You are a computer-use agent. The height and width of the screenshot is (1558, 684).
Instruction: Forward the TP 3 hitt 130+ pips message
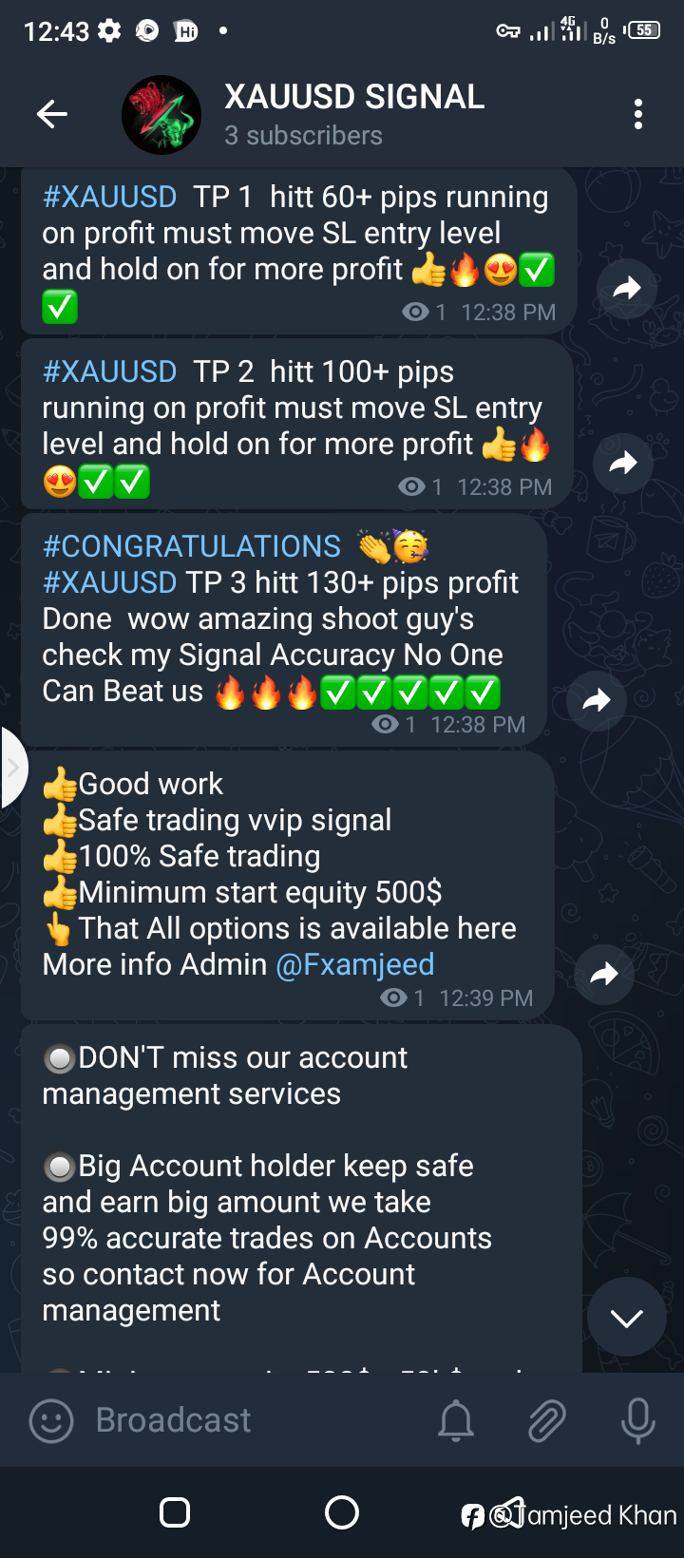pos(597,700)
